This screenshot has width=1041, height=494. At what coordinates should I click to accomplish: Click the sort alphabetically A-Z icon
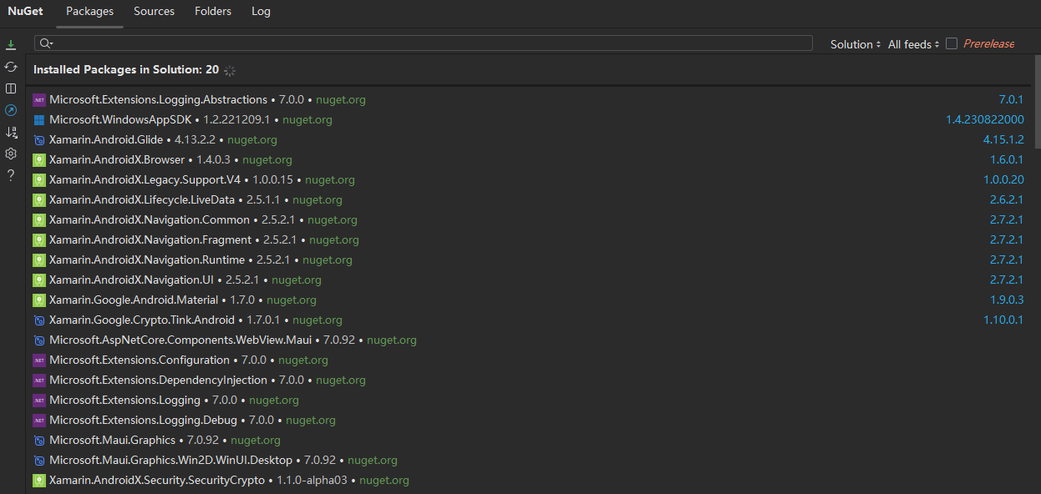pos(11,132)
